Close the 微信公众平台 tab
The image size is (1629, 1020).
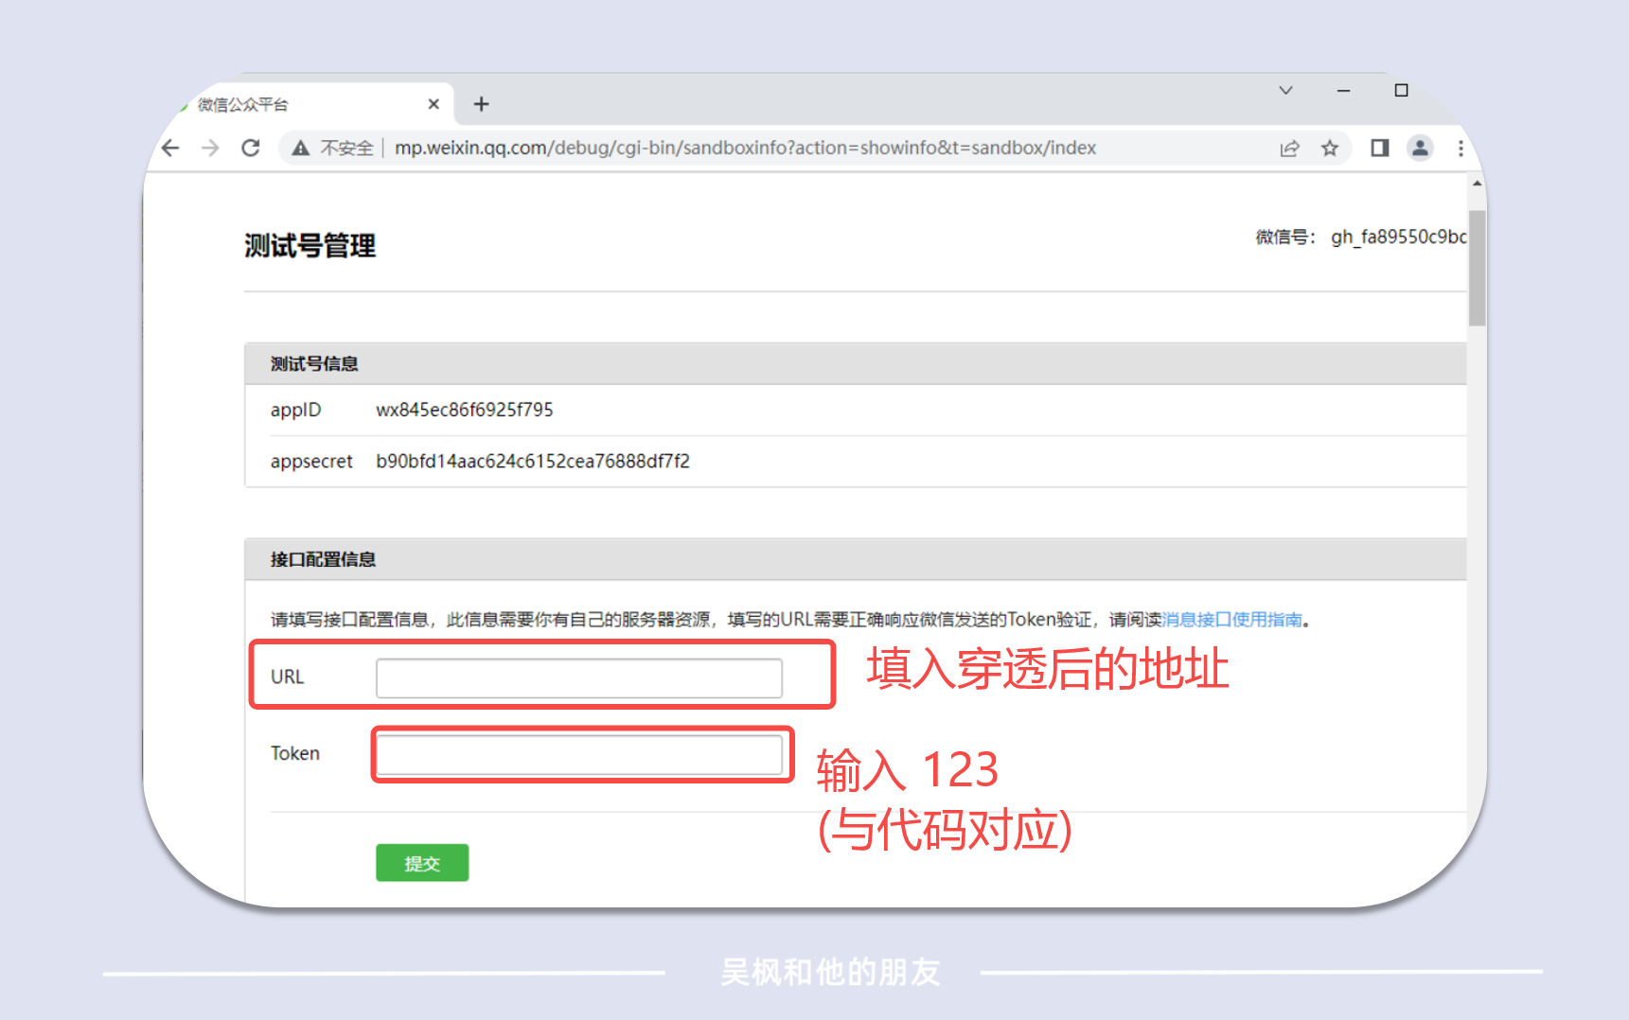point(434,104)
